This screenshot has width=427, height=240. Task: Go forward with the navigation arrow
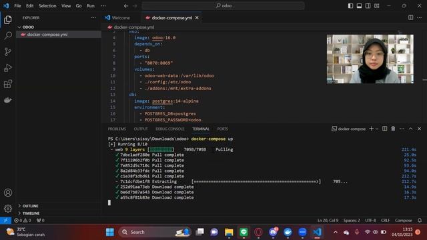pos(135,6)
